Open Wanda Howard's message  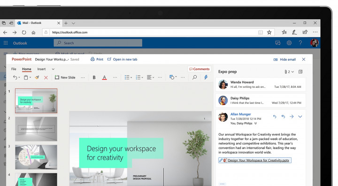tap(261, 85)
